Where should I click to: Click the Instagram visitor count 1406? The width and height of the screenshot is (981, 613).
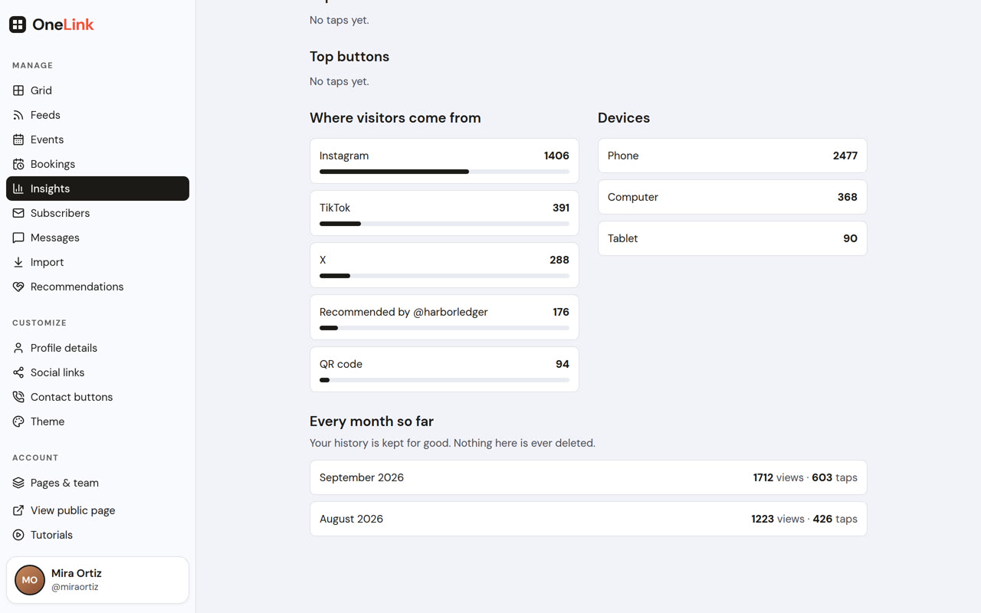click(556, 156)
